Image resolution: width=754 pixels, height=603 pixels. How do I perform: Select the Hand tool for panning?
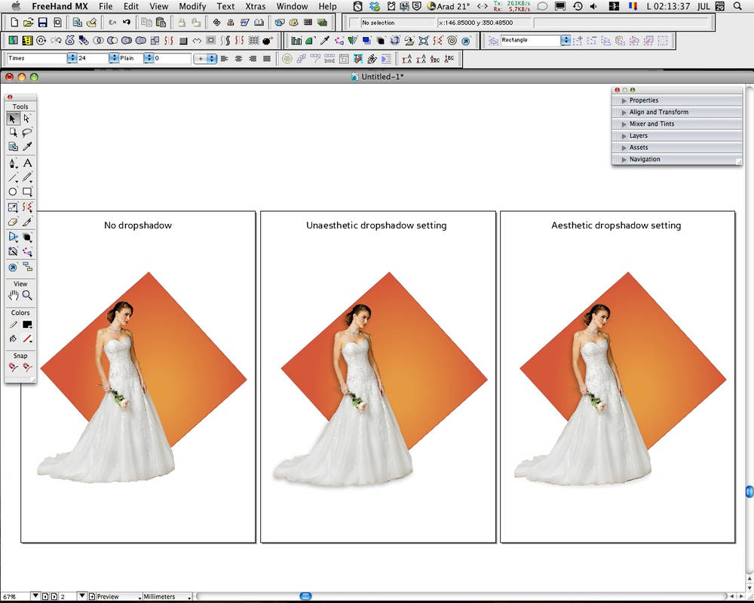coord(12,294)
